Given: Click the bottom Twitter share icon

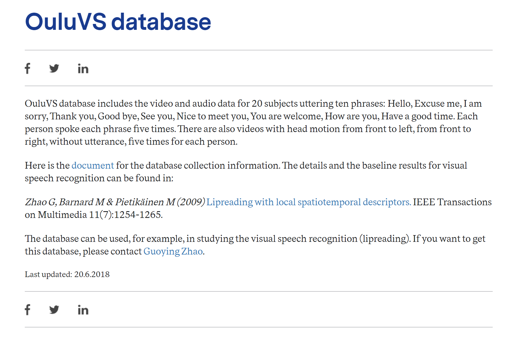Looking at the screenshot, I should [x=54, y=310].
